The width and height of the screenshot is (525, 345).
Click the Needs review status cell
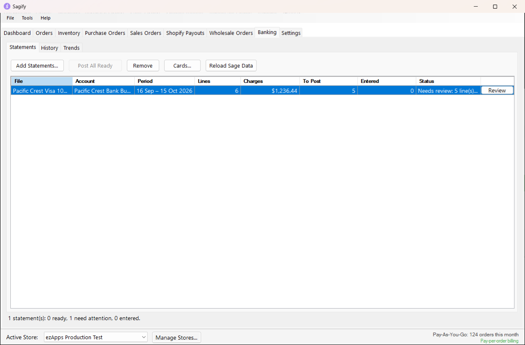(448, 91)
